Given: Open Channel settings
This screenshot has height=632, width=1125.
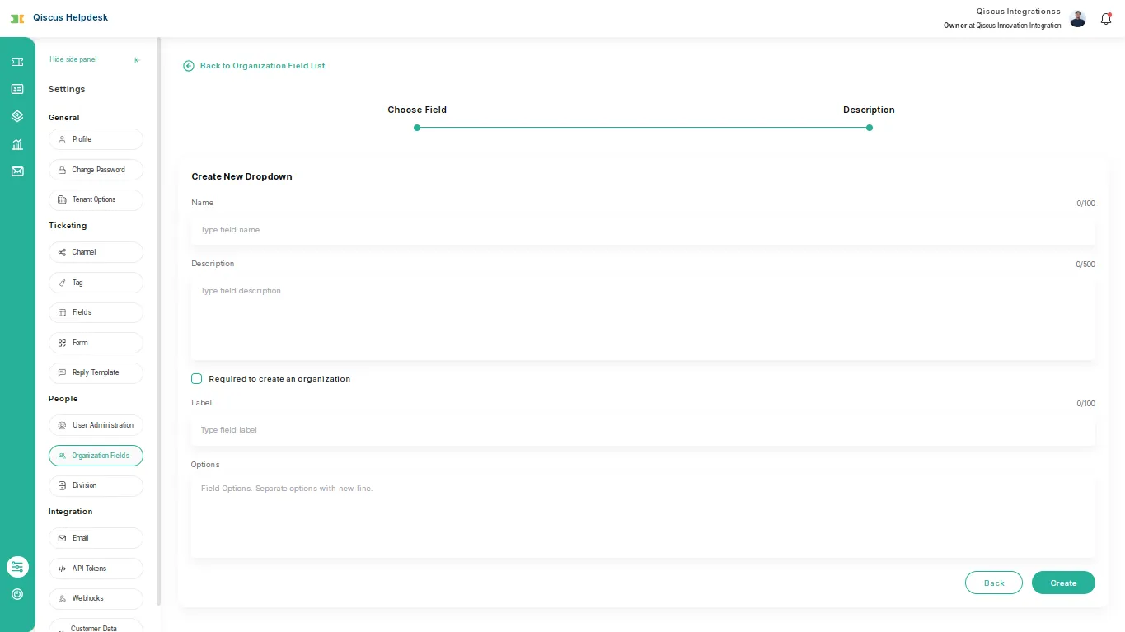Looking at the screenshot, I should [x=96, y=252].
